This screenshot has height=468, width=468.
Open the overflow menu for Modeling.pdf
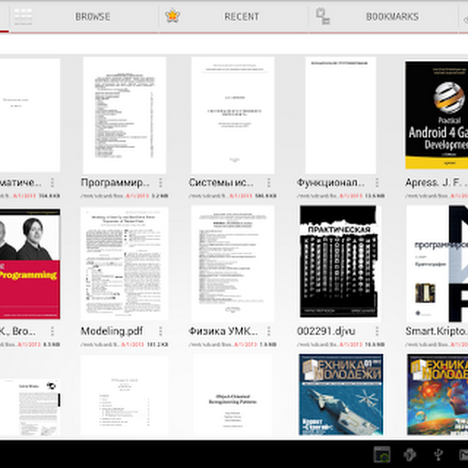pyautogui.click(x=161, y=331)
